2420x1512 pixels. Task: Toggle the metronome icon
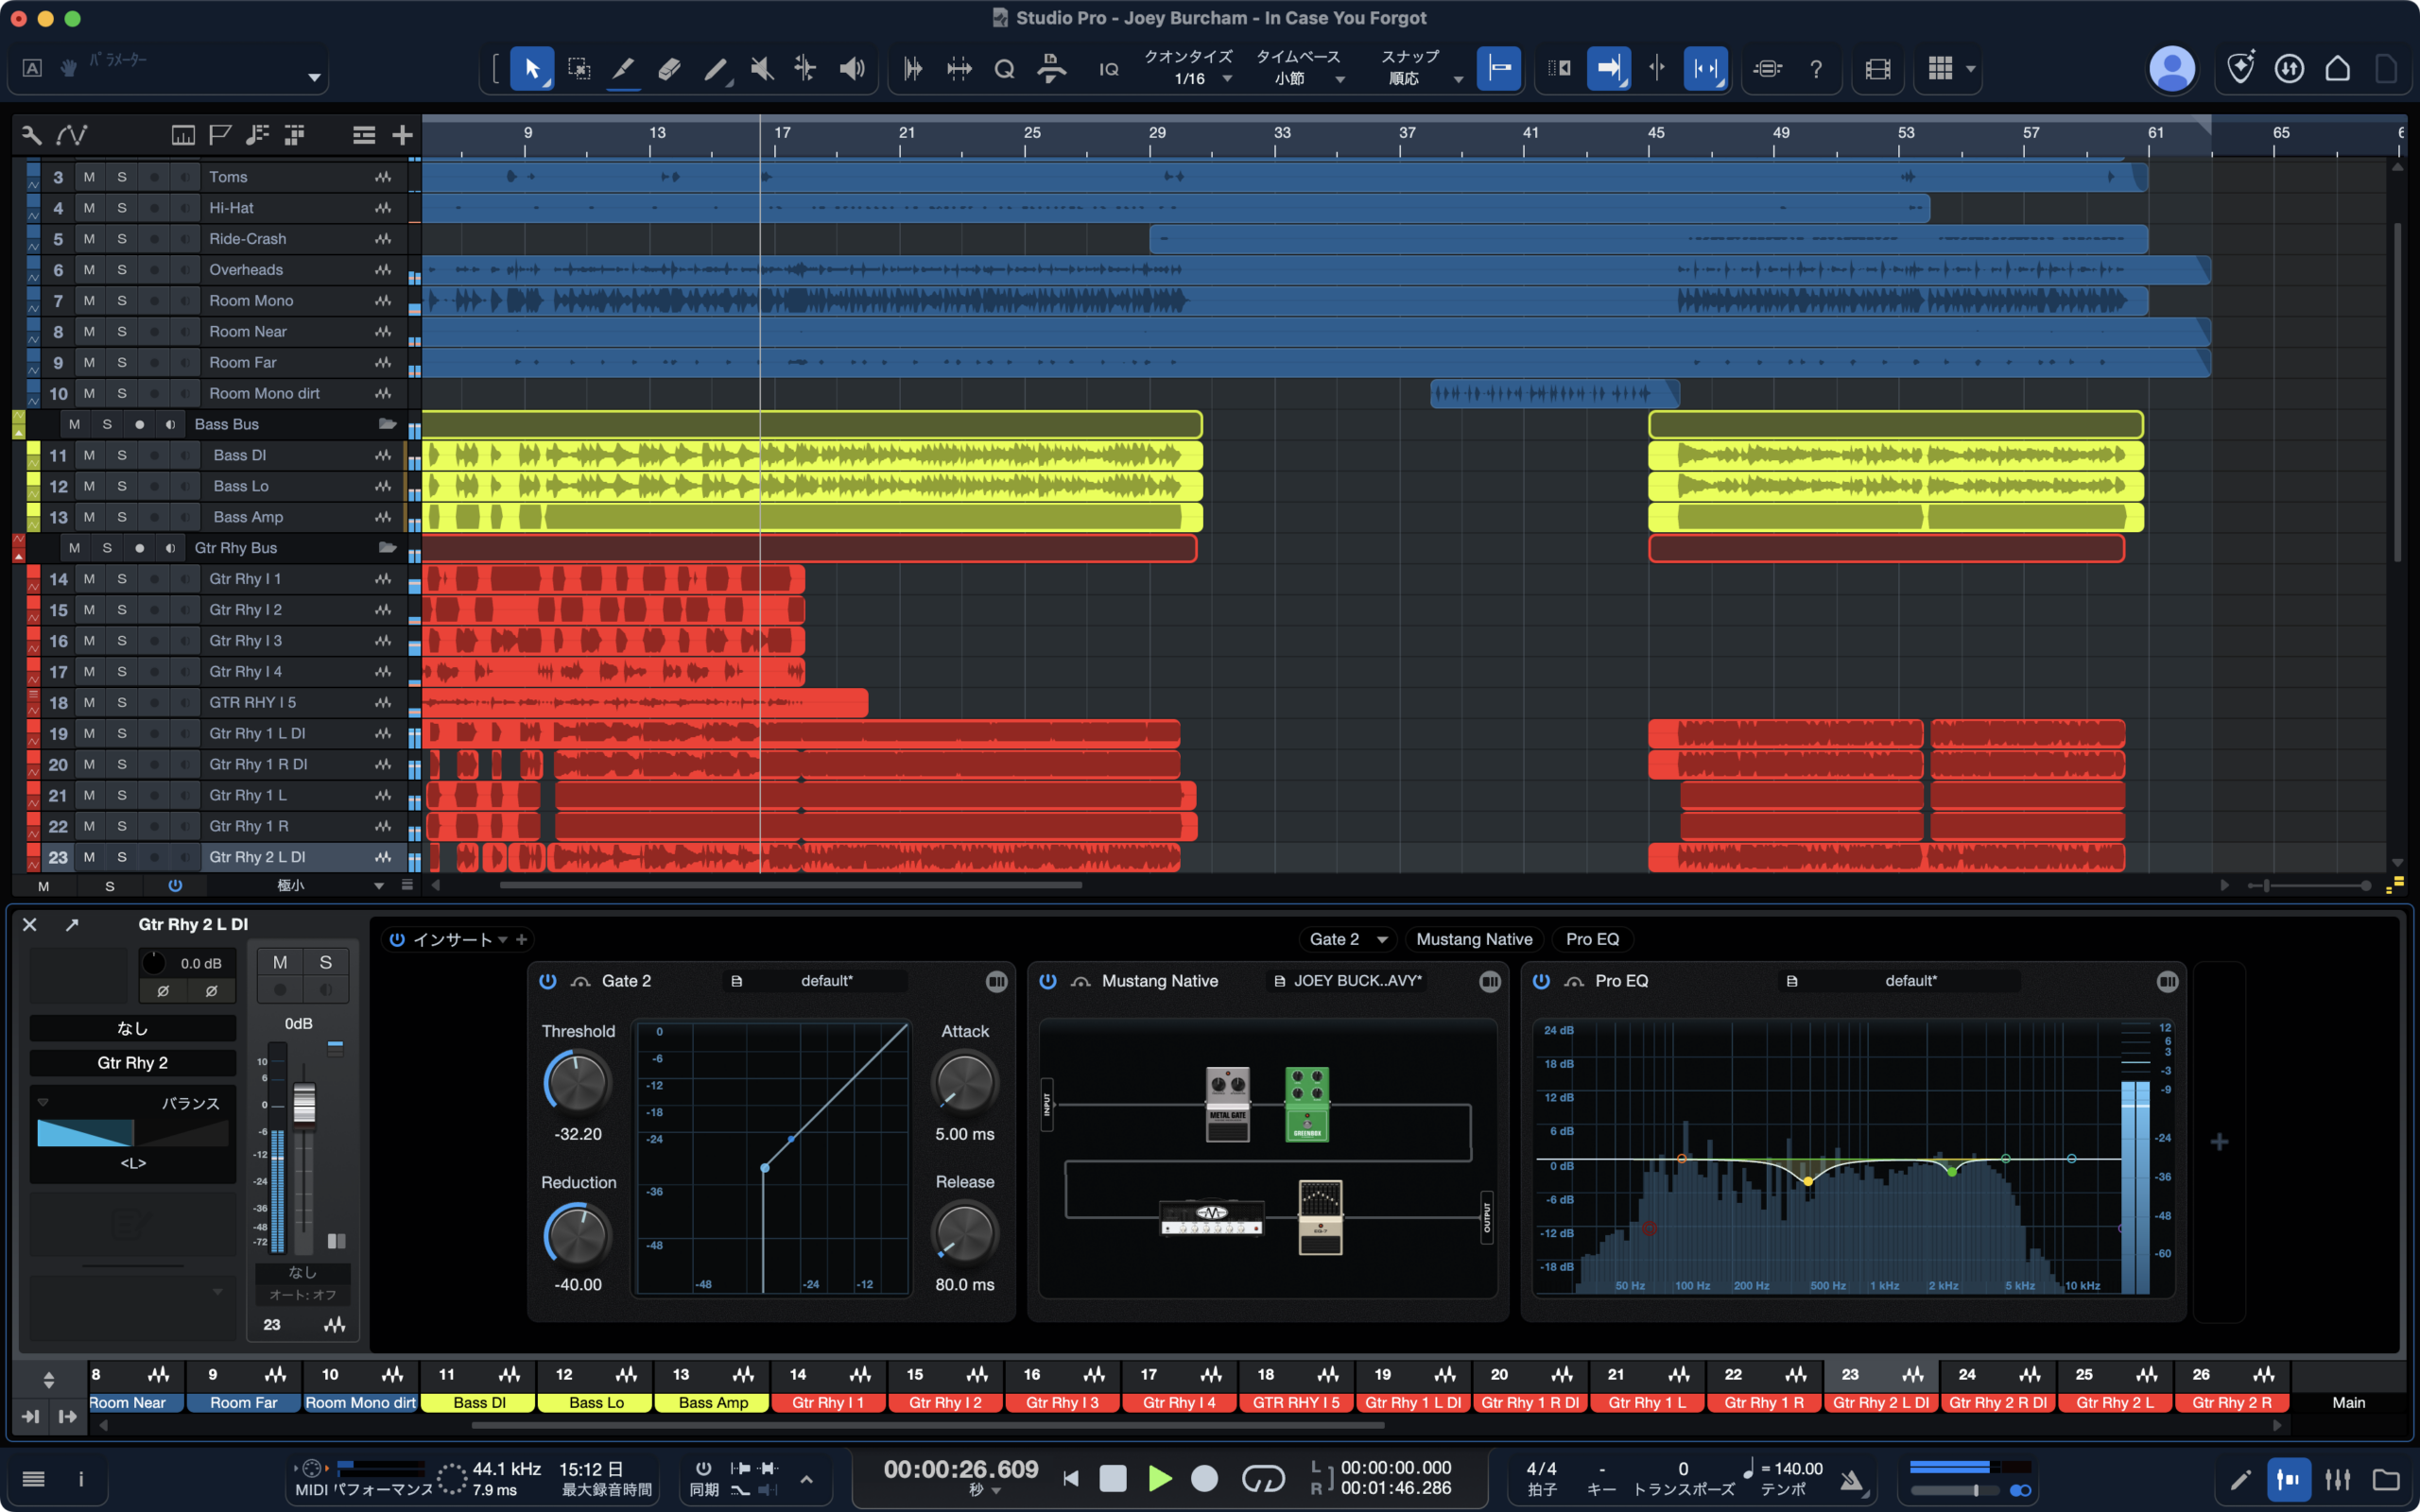(1852, 1480)
